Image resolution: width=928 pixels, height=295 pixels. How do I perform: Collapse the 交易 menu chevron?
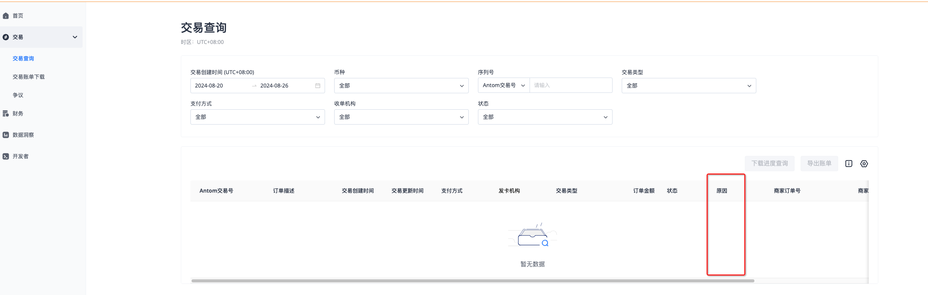(x=75, y=37)
